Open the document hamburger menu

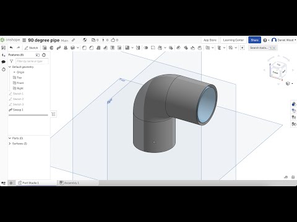pos(24,40)
